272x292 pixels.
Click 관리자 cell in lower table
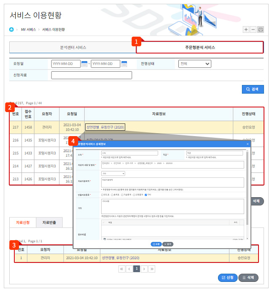click(x=45, y=258)
